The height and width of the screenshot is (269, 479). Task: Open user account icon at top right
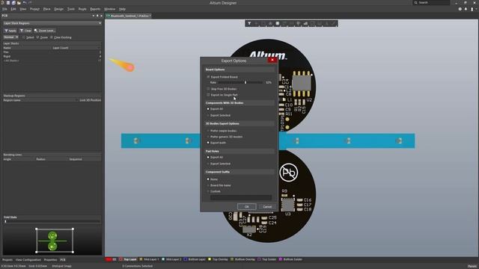pos(472,9)
